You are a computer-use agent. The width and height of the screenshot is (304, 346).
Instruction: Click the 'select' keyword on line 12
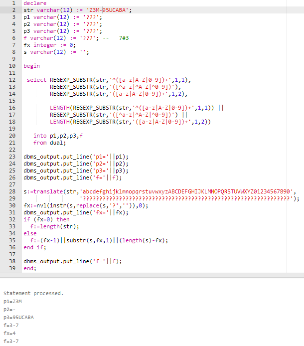[36, 80]
